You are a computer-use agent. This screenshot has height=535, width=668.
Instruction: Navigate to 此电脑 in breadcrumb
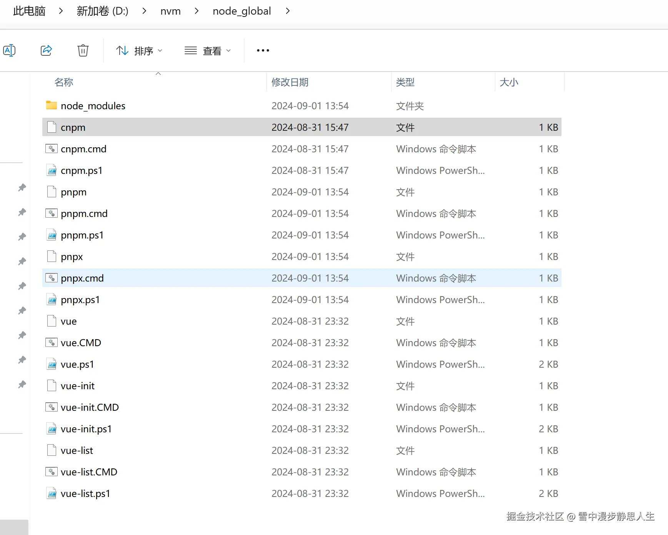[x=29, y=11]
